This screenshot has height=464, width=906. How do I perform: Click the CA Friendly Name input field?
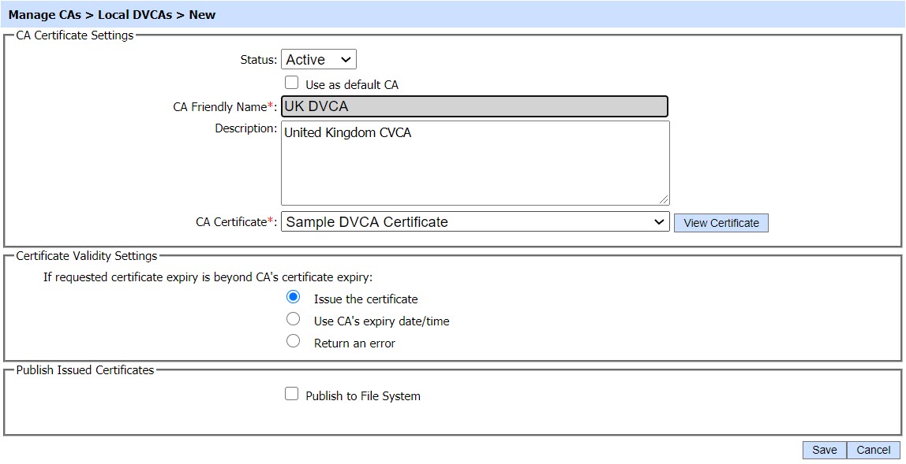[474, 106]
